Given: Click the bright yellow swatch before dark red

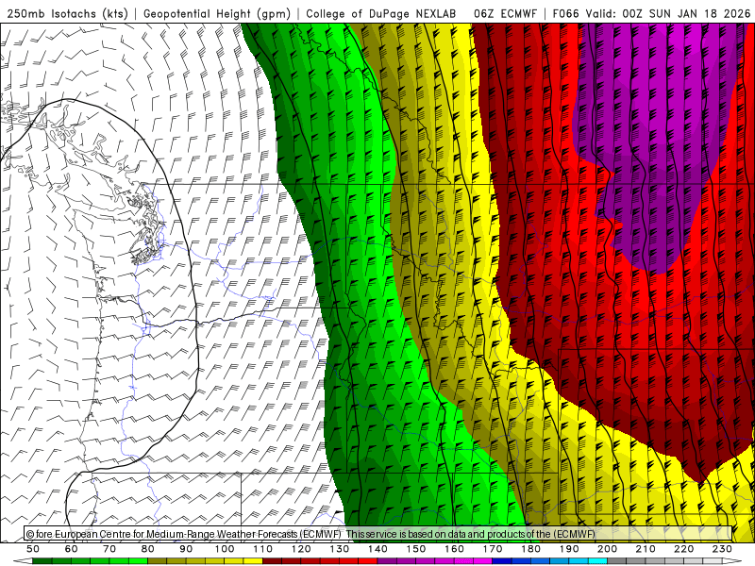Looking at the screenshot, I should click(x=253, y=560).
